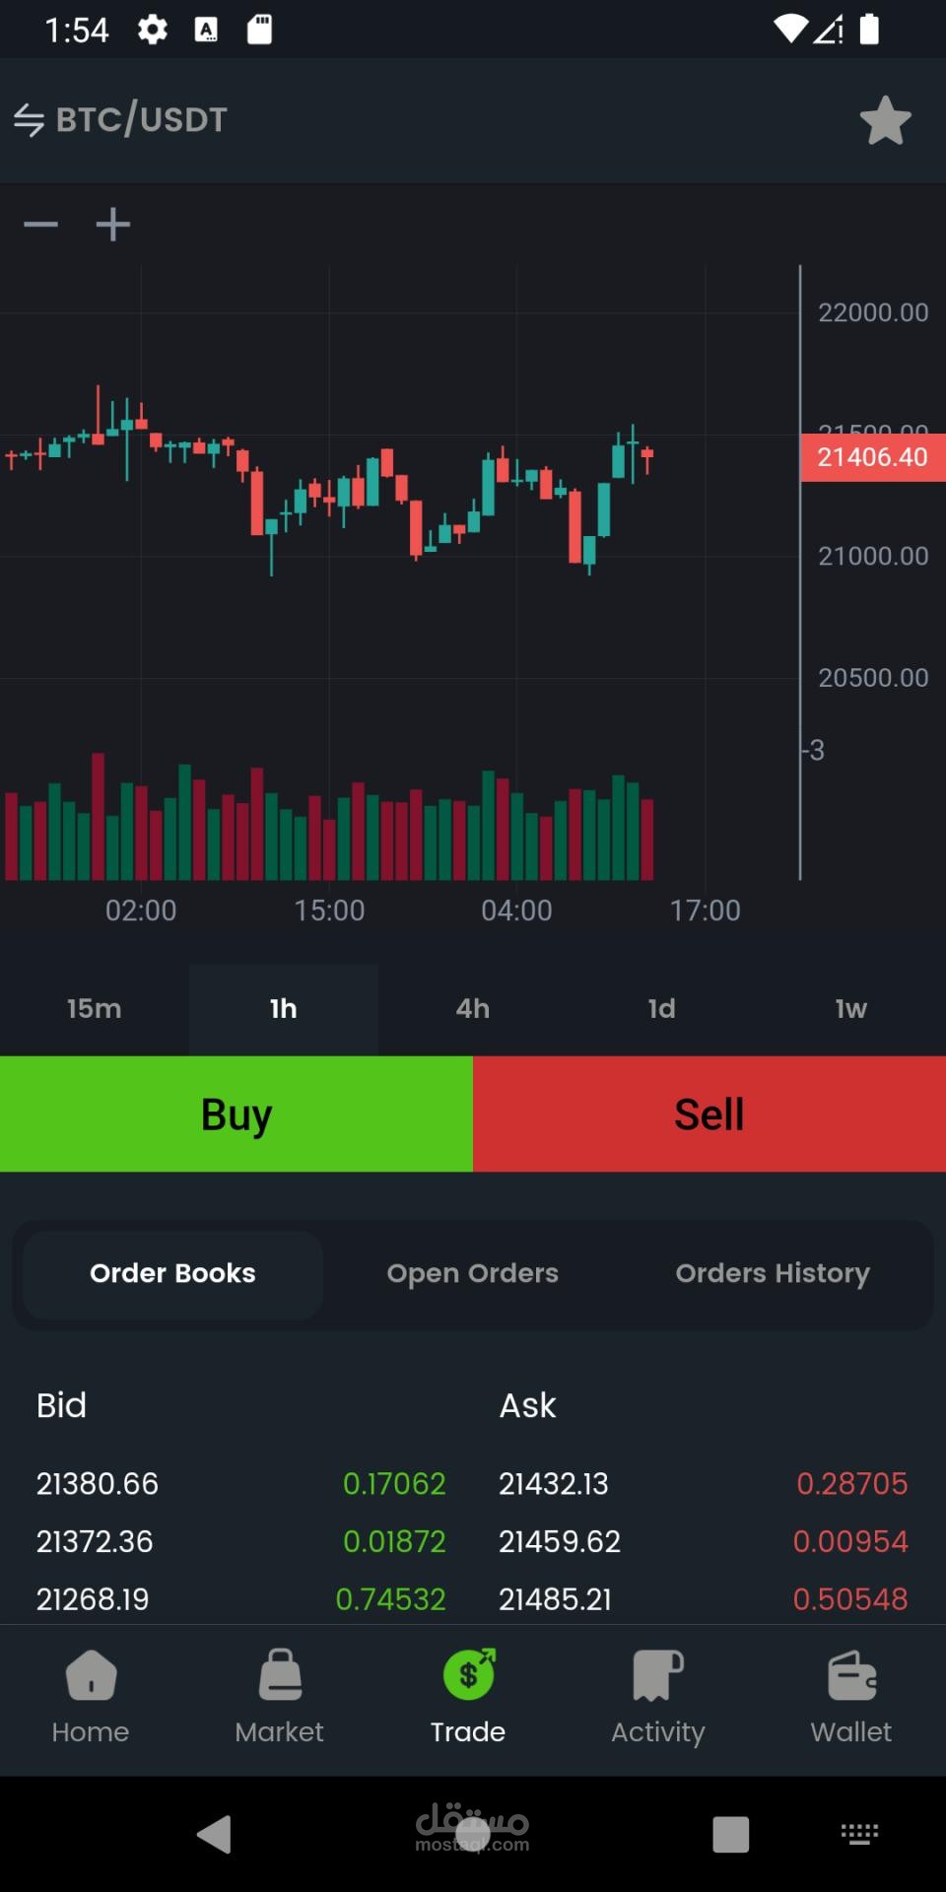
Task: Tap the swap pair arrows icon
Action: 29,120
